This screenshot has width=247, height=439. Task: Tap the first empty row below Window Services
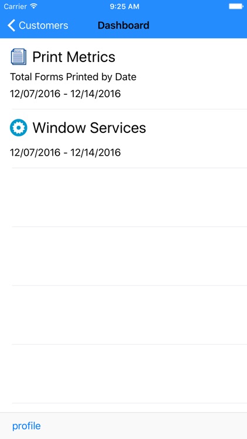click(x=123, y=197)
